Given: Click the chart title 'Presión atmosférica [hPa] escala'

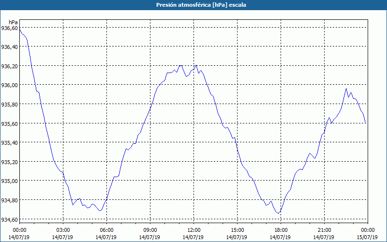Looking at the screenshot, I should point(201,5).
